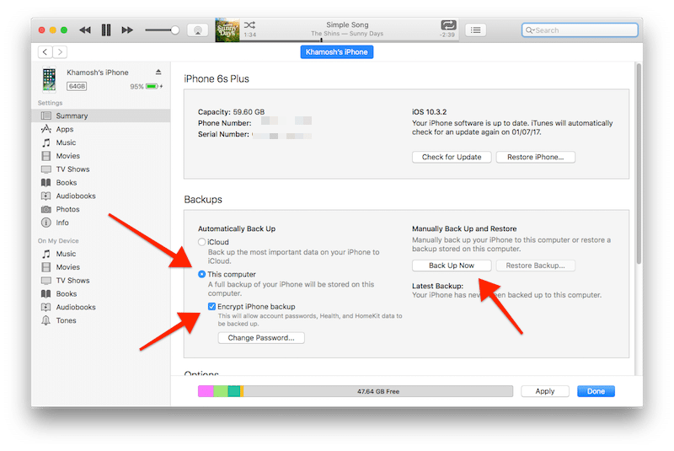Viewport: 674px width, 451px height.
Task: Click the back navigation arrow
Action: pyautogui.click(x=44, y=52)
